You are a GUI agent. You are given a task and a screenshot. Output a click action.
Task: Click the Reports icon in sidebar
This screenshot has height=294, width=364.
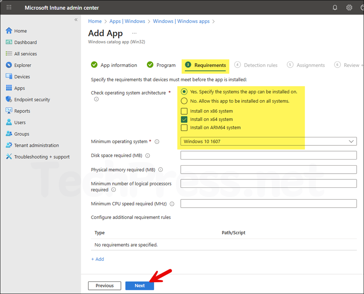[x=9, y=111]
